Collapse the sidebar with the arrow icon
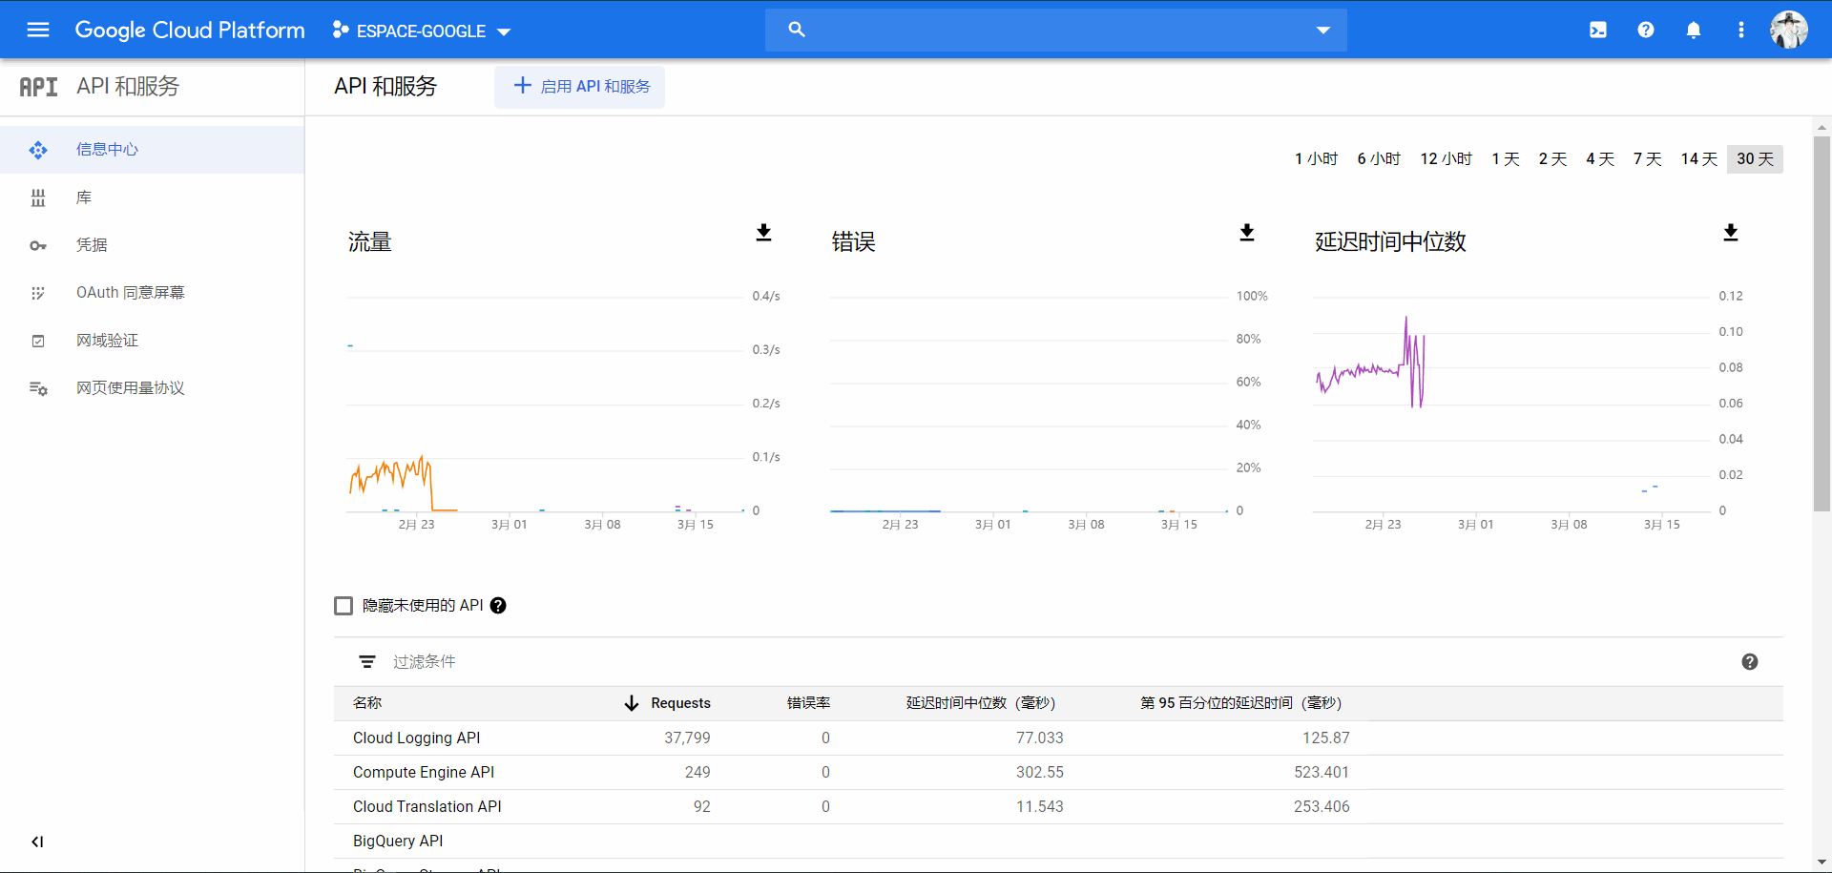The image size is (1832, 873). coord(37,842)
